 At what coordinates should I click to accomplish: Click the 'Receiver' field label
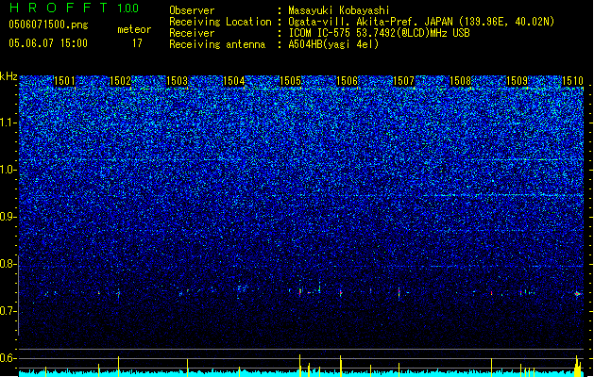coord(192,33)
